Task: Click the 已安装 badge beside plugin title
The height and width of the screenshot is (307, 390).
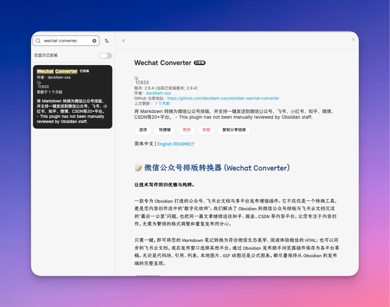Action: pos(200,63)
